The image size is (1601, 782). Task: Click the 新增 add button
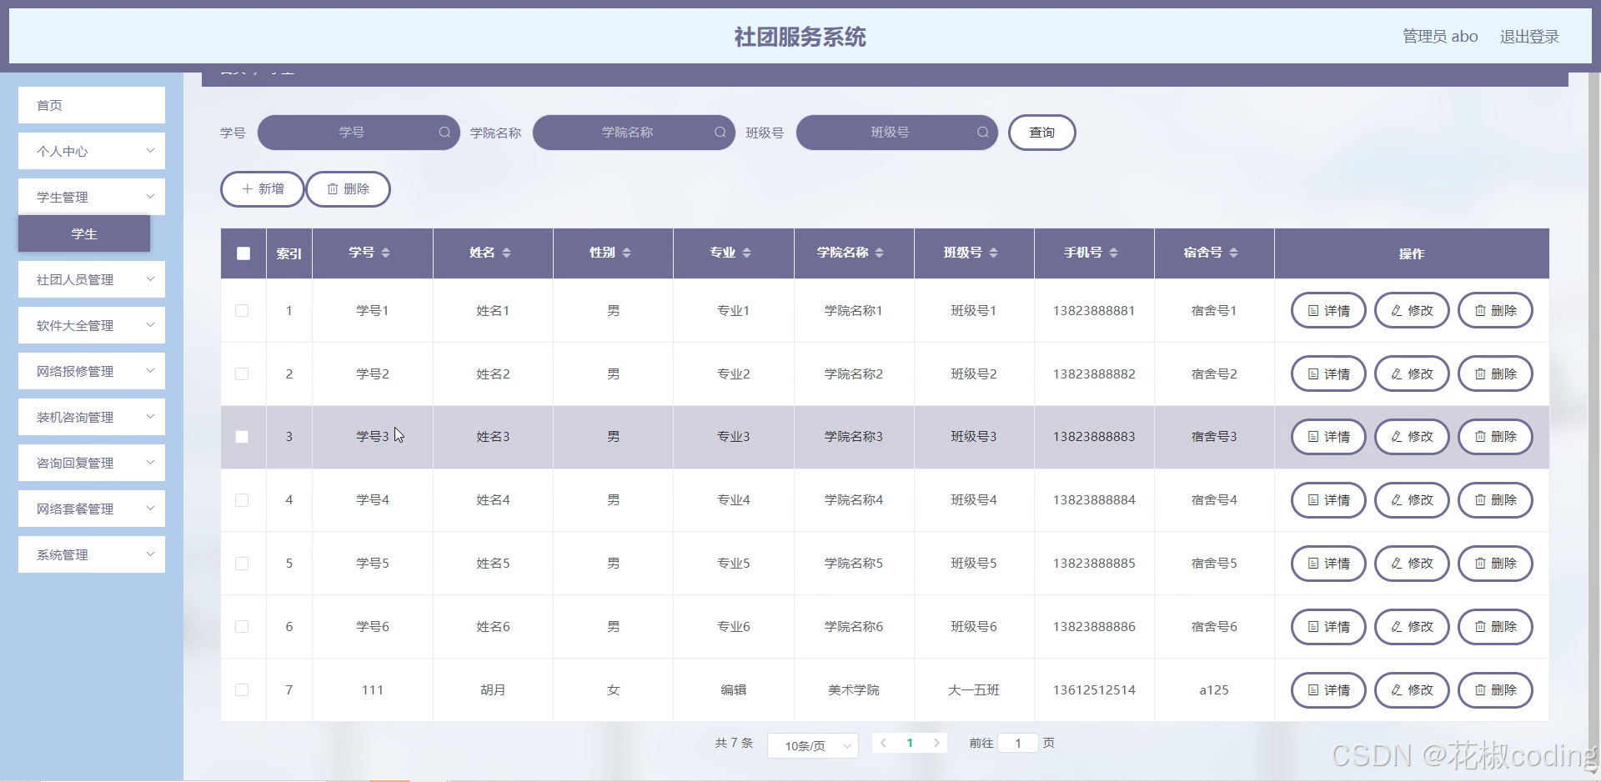(x=263, y=189)
